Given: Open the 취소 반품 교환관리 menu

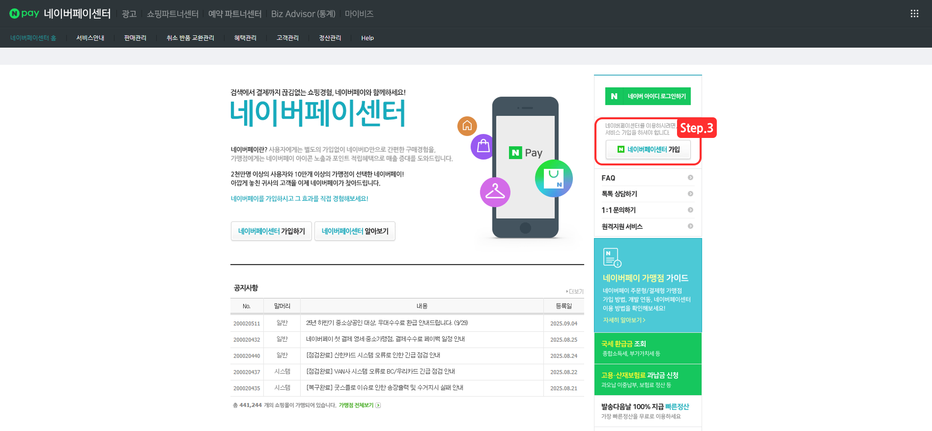Looking at the screenshot, I should 190,38.
